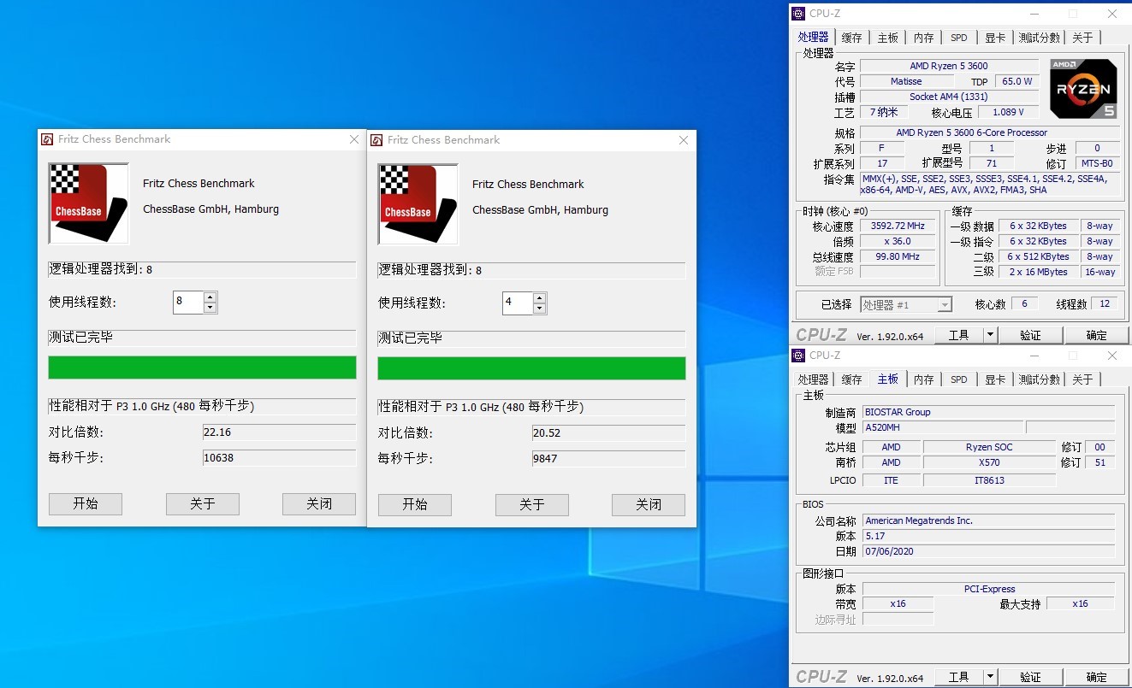Click the ChessBase logo in right Fritz window
This screenshot has height=688, width=1132.
(418, 204)
